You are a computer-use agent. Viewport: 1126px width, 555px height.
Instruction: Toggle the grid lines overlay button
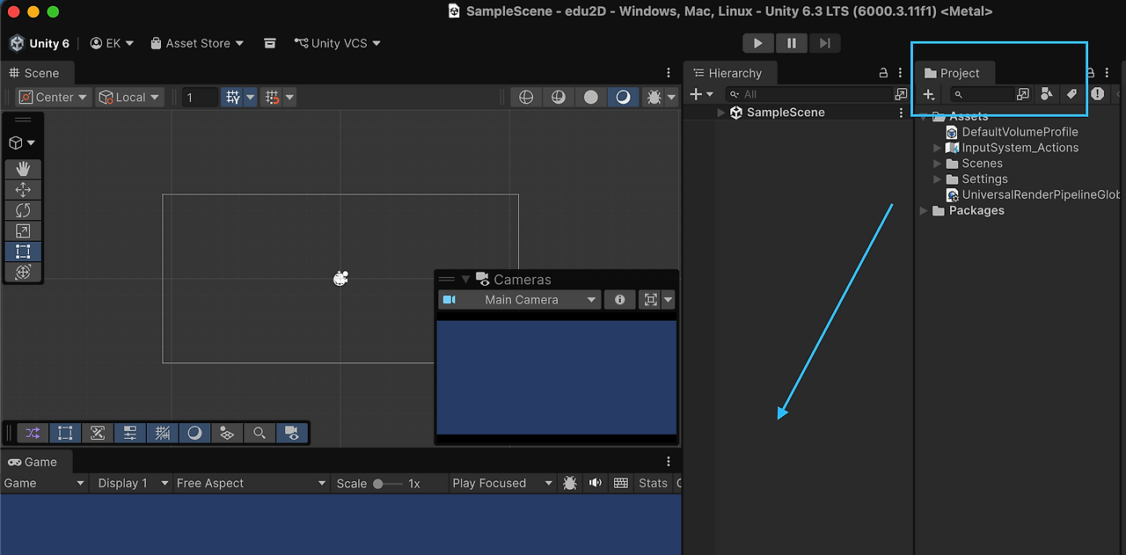coord(162,433)
